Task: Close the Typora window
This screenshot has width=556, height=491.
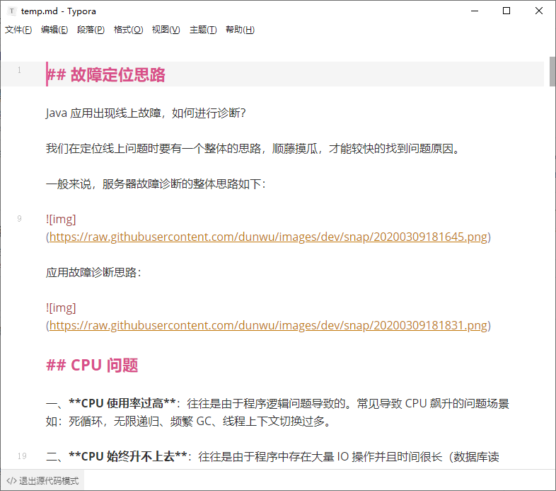Action: [538, 11]
